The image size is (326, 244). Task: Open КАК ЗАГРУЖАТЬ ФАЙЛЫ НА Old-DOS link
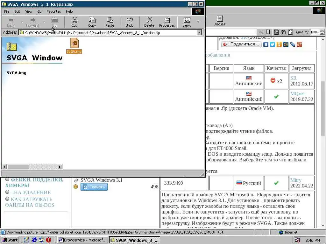pos(30,202)
